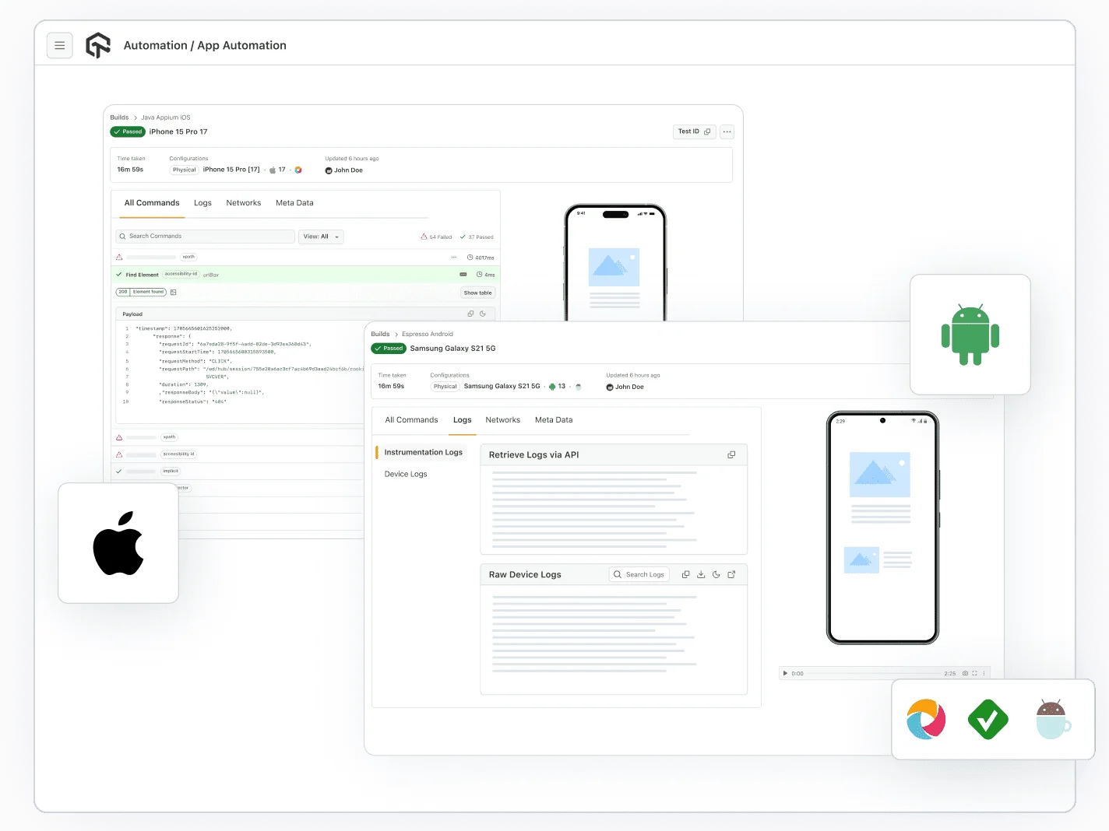Open the three-dot menu beside Test ID
1109x831 pixels.
[x=727, y=132]
